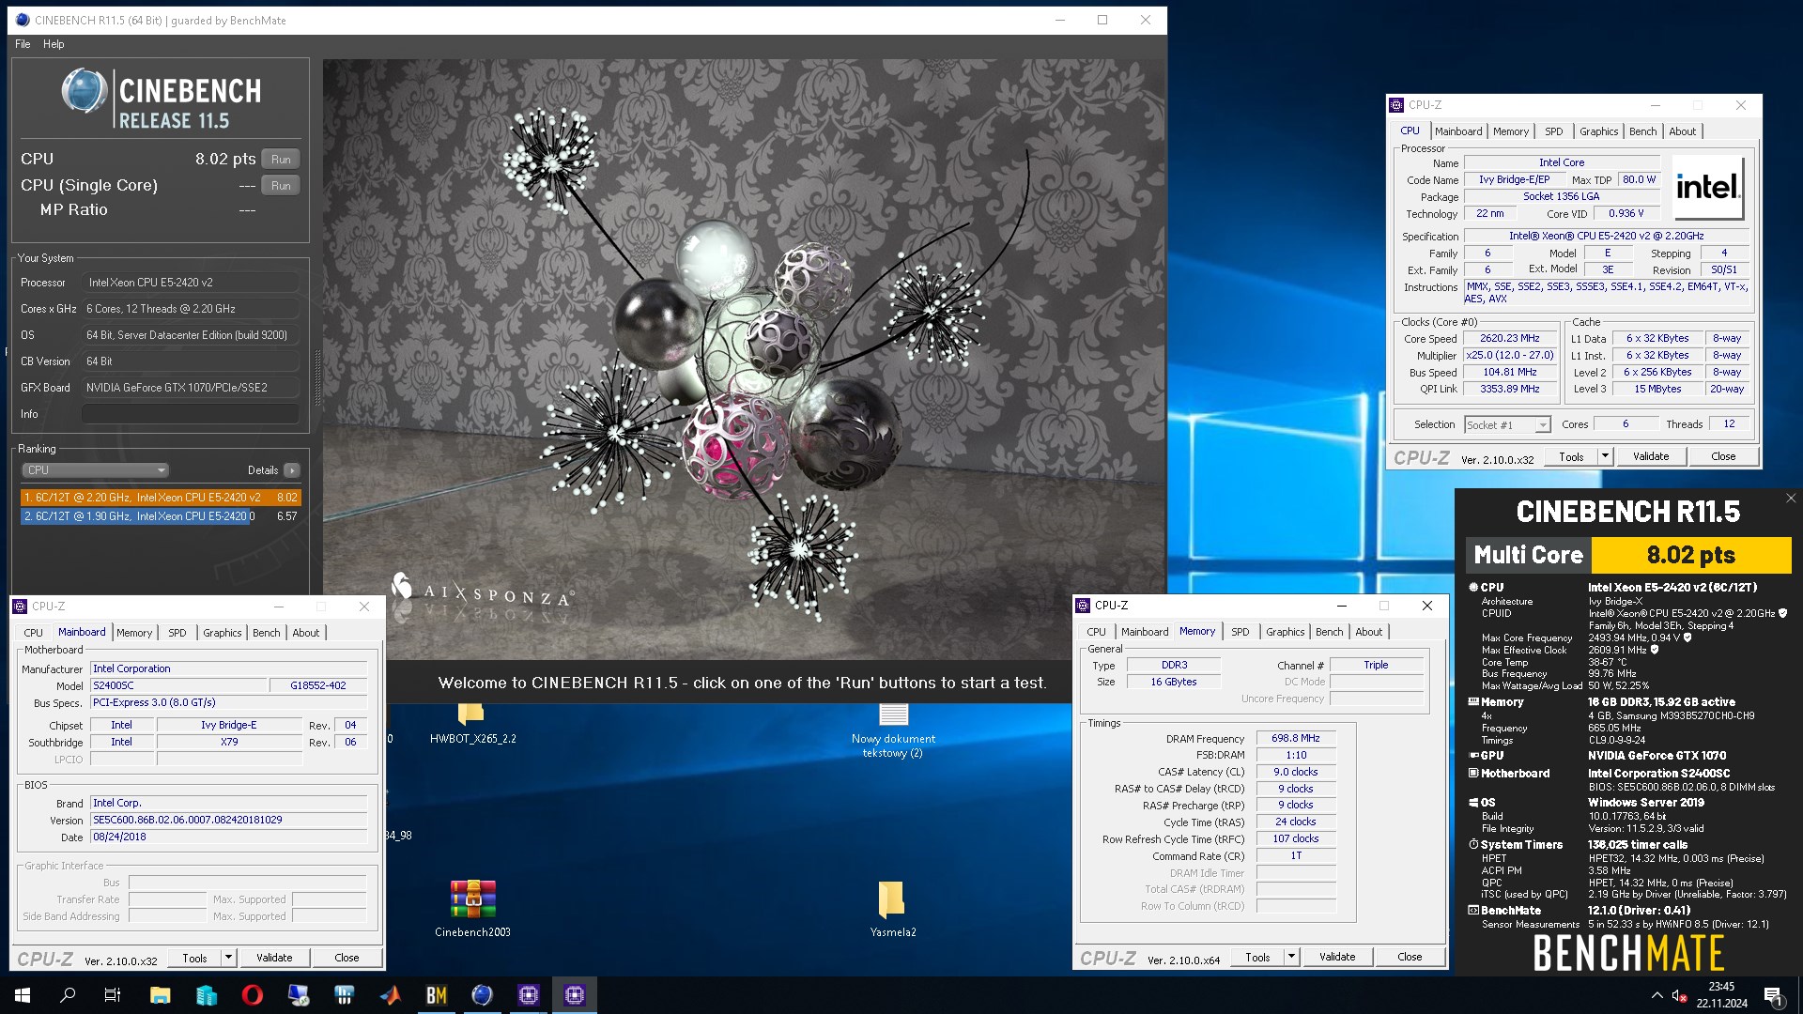Screen dimensions: 1803x1014
Task: Open the Windows Start menu
Action: pyautogui.click(x=23, y=995)
